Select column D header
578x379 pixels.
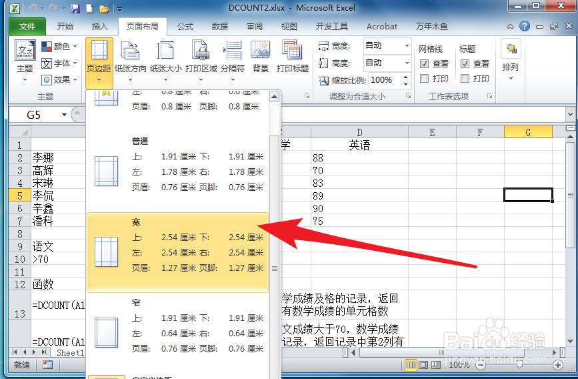tap(359, 132)
